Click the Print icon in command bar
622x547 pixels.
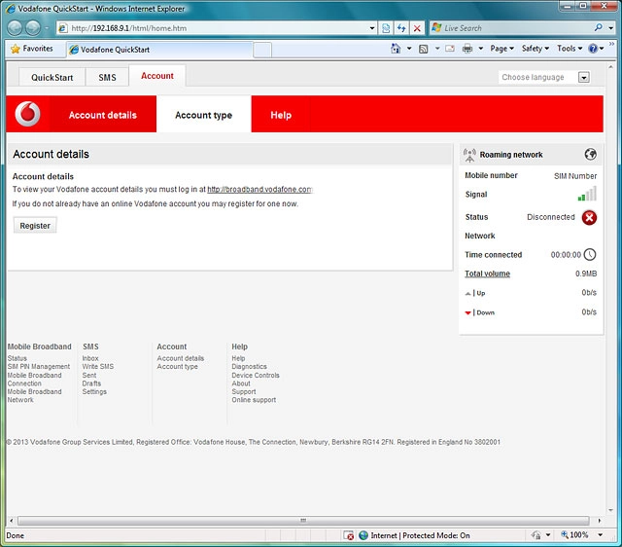click(467, 49)
